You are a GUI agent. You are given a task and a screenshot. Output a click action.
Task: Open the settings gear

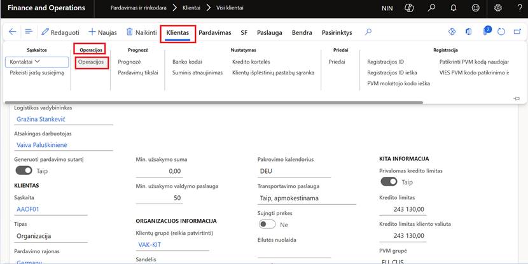click(x=497, y=8)
